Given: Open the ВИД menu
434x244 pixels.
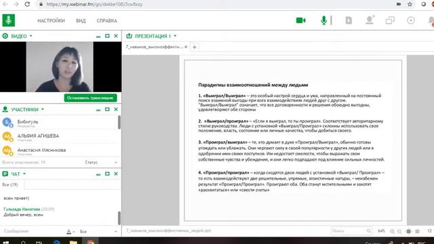Looking at the screenshot, I should pos(81,21).
